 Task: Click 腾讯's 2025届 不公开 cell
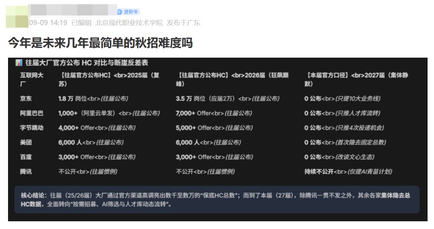[88, 171]
